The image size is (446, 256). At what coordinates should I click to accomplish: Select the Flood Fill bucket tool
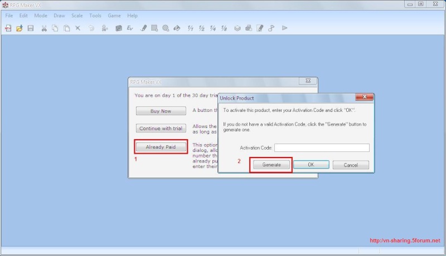click(177, 28)
